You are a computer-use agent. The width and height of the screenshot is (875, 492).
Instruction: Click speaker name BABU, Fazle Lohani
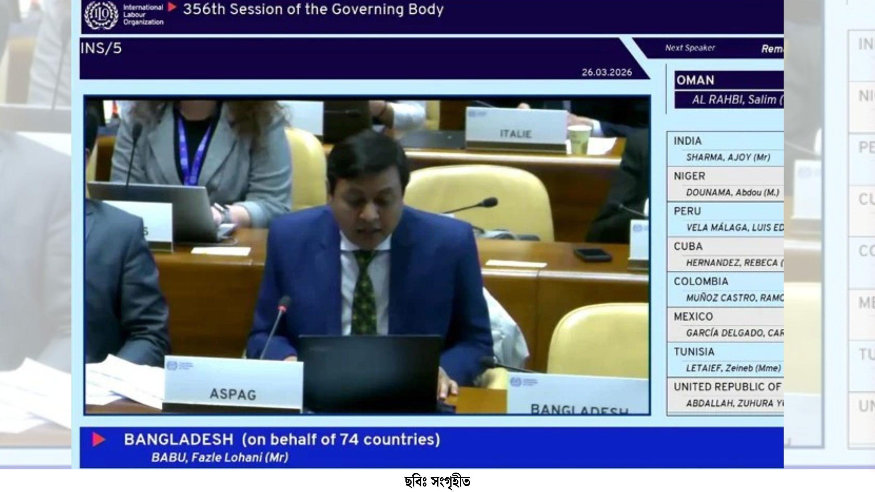(x=220, y=457)
